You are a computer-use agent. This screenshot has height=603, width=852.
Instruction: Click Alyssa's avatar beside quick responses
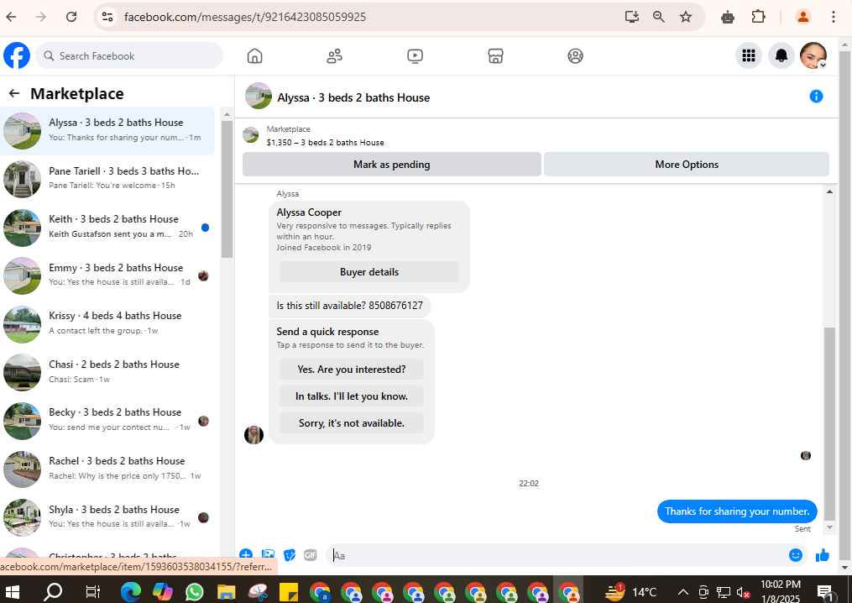[x=254, y=434]
